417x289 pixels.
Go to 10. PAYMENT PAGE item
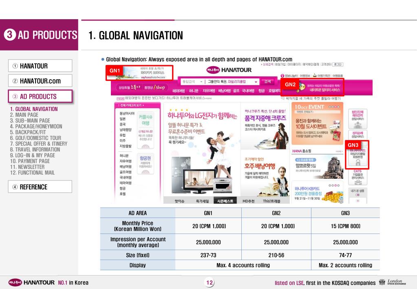[x=30, y=161]
